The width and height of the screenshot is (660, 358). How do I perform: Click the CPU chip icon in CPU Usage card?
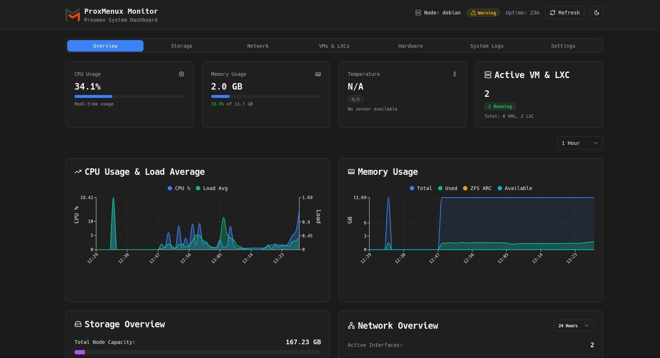(x=181, y=74)
